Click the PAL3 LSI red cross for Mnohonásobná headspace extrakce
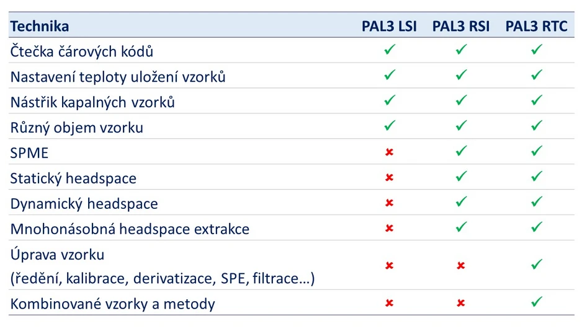Image resolution: width=585 pixels, height=329 pixels. (x=390, y=229)
